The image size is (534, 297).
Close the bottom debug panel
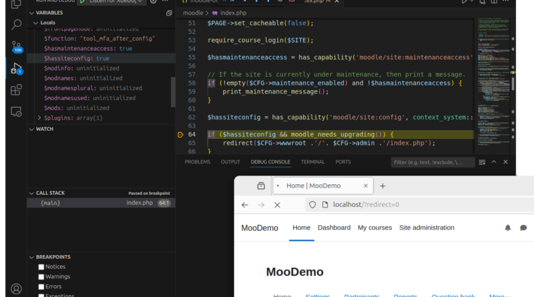(505, 162)
